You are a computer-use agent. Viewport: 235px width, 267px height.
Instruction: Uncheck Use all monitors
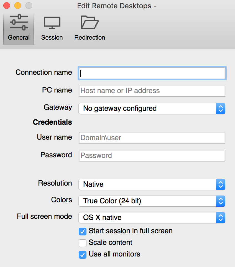tap(83, 255)
